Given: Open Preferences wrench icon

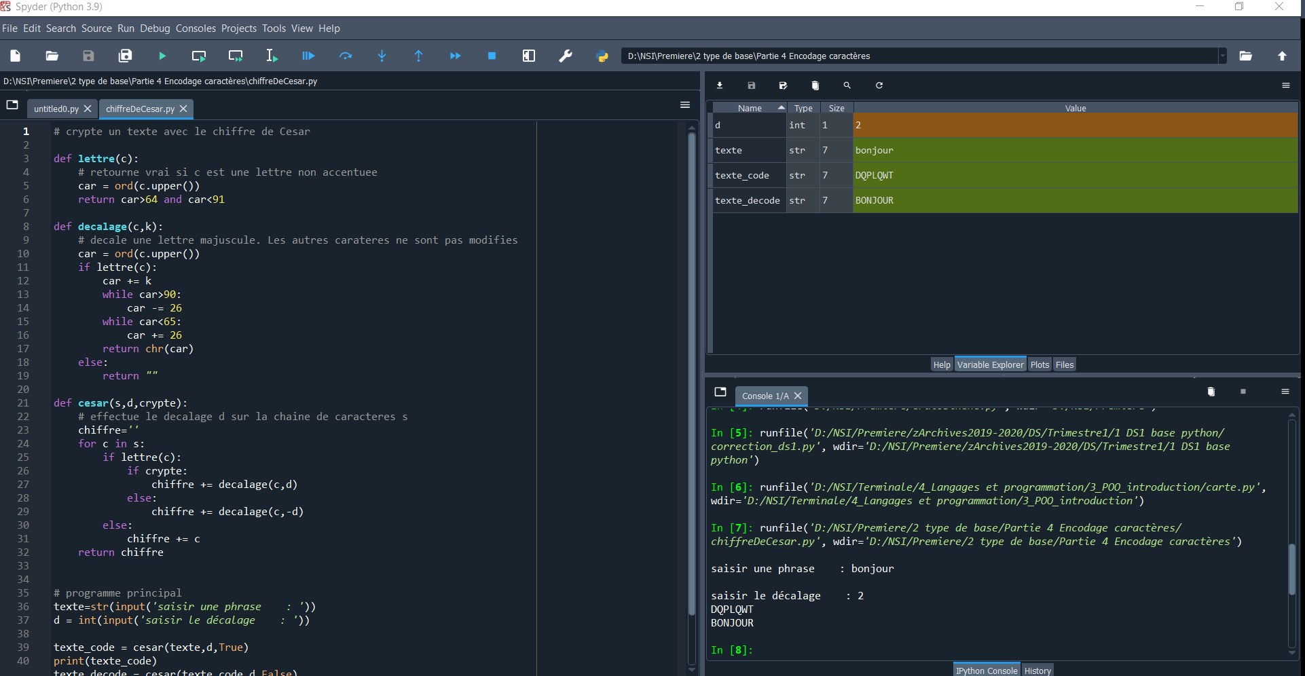Looking at the screenshot, I should pos(566,56).
